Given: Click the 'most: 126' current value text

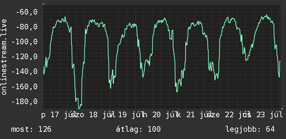Looking at the screenshot, I should pyautogui.click(x=31, y=129).
